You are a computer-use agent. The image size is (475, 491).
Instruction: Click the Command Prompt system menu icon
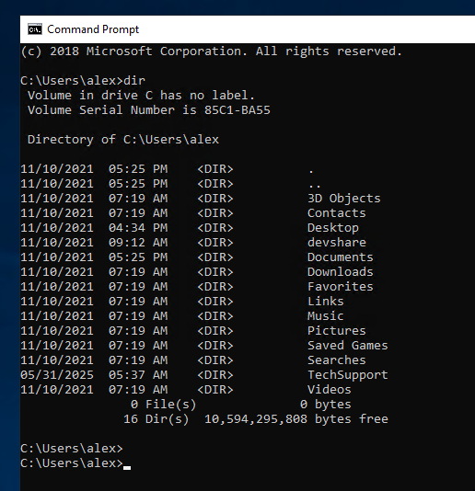pos(34,29)
